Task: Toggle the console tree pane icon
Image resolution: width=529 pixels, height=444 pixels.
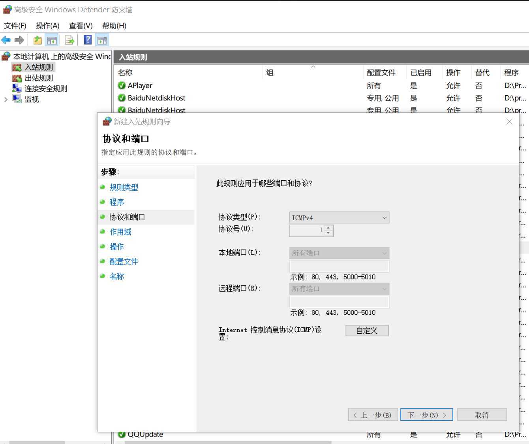Action: (52, 40)
